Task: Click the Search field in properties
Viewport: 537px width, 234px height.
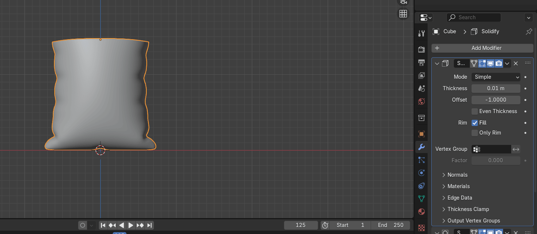Action: 474,17
